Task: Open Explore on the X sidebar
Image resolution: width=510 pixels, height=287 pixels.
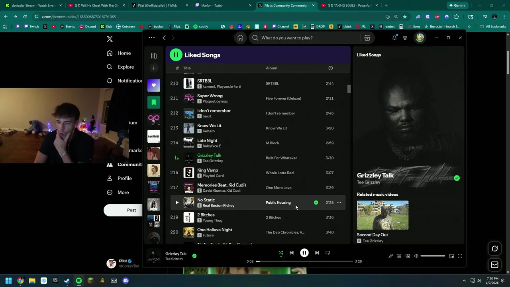Action: [120, 67]
